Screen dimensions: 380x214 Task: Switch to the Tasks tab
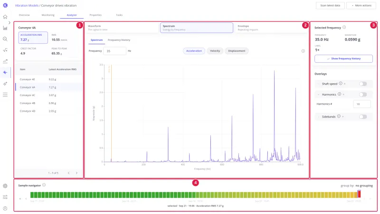119,15
